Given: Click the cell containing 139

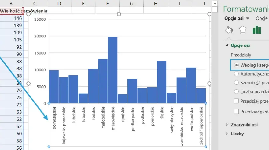Looking at the screenshot, I should tap(11, 25).
